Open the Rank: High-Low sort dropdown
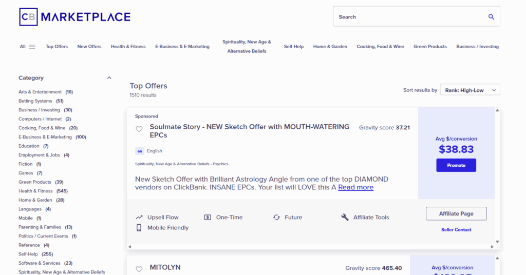Image resolution: width=526 pixels, height=275 pixels. coord(470,90)
